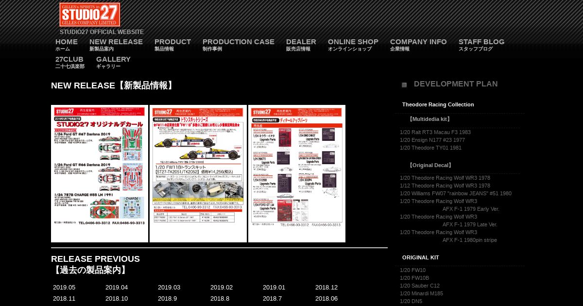This screenshot has height=306, width=583.
Task: Open the 2018.10 release archive
Action: coord(117,299)
